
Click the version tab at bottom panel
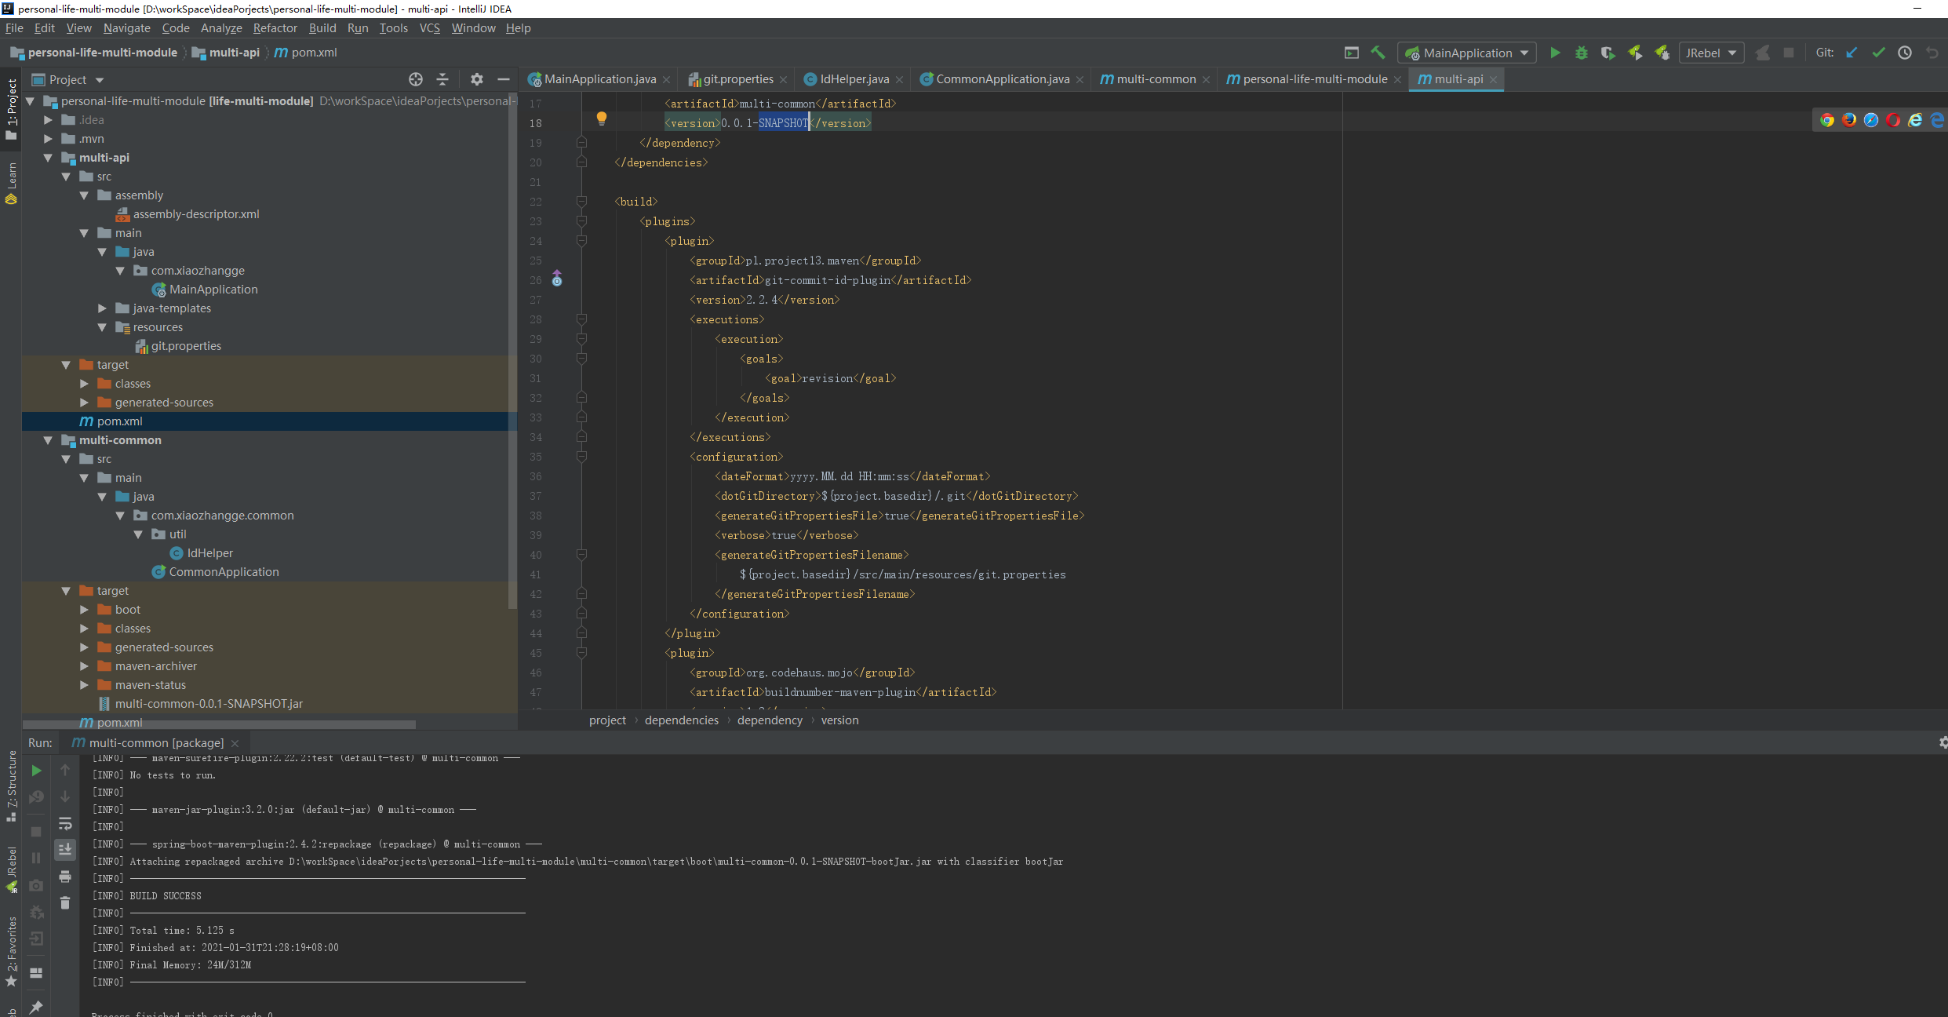click(839, 720)
